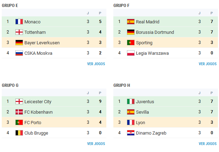Click the Russian flag next to CSKA Moskva
Image resolution: width=219 pixels, height=152 pixels.
click(x=19, y=53)
